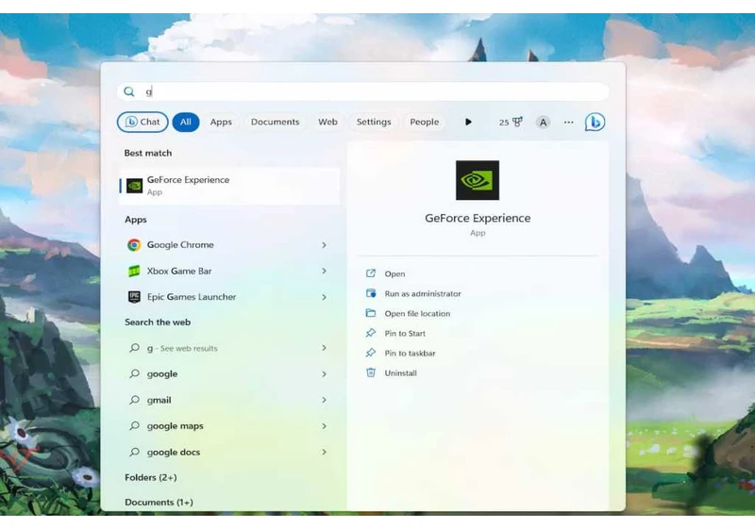Screen dimensions: 755x528
Task: Expand Xbox Game Bar result chevron
Action: (324, 272)
